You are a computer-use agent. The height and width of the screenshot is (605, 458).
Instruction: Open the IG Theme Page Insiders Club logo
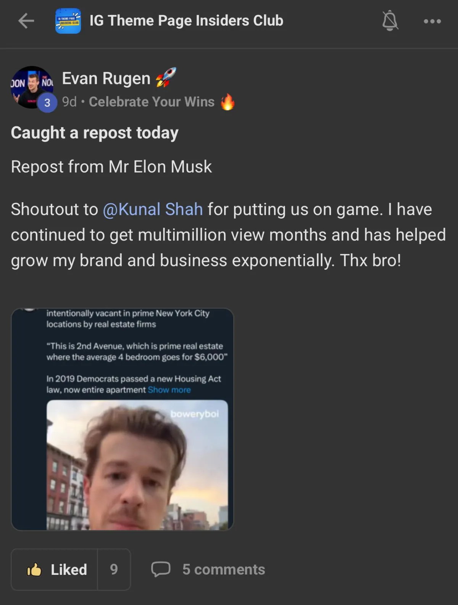click(x=68, y=21)
